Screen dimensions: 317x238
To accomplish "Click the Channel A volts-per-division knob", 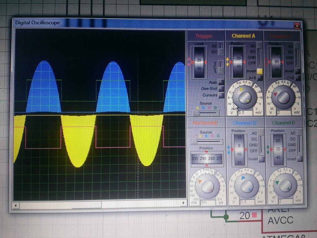I will 245,97.
